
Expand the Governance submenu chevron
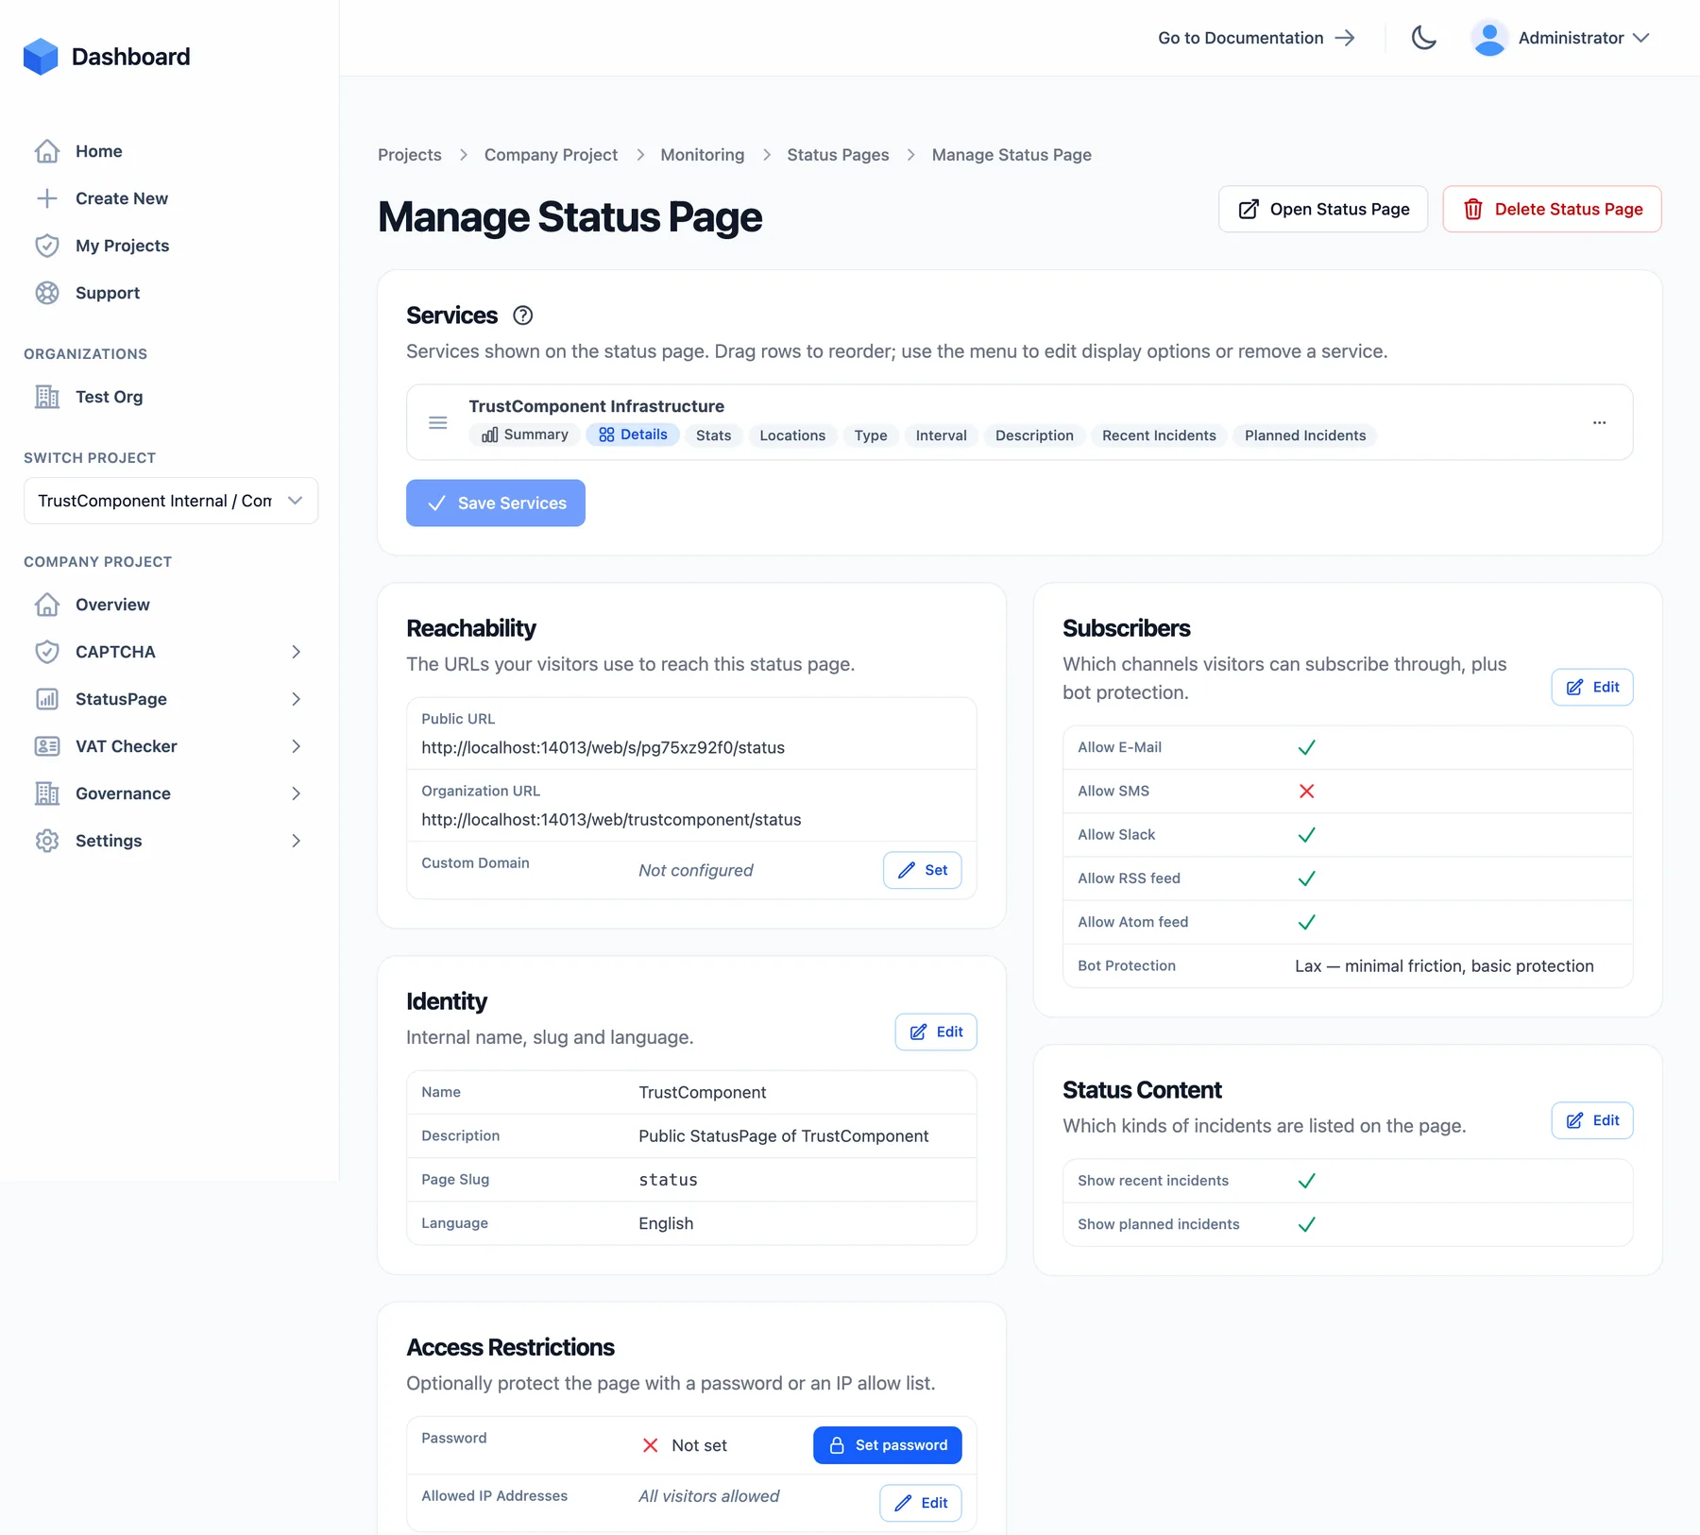pyautogui.click(x=296, y=793)
